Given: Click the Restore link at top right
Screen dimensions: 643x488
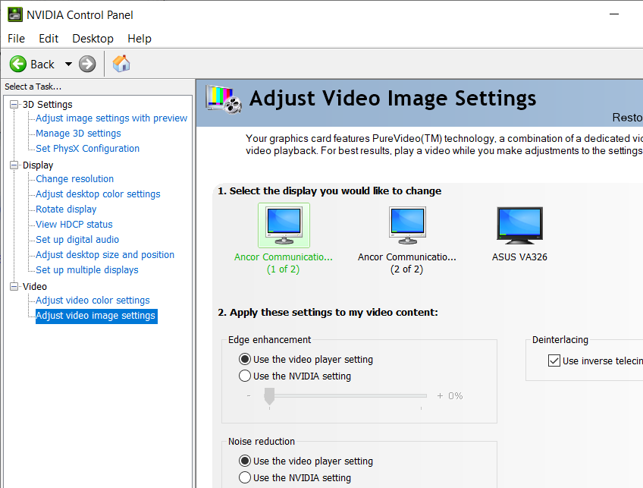Looking at the screenshot, I should [x=627, y=118].
